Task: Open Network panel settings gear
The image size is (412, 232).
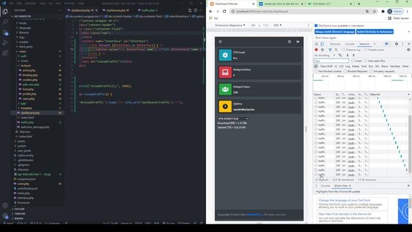Action: coord(408,50)
